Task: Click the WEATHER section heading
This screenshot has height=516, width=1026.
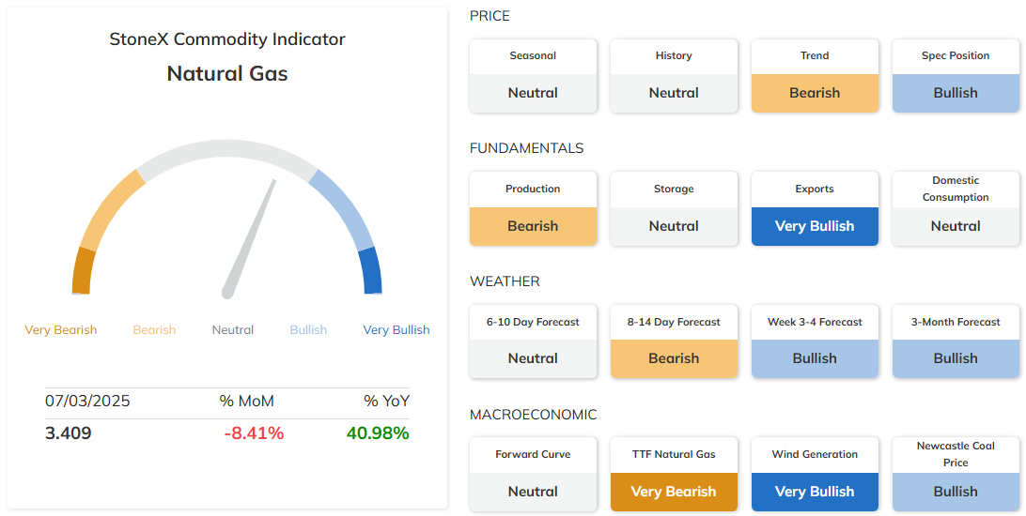Action: pyautogui.click(x=505, y=281)
